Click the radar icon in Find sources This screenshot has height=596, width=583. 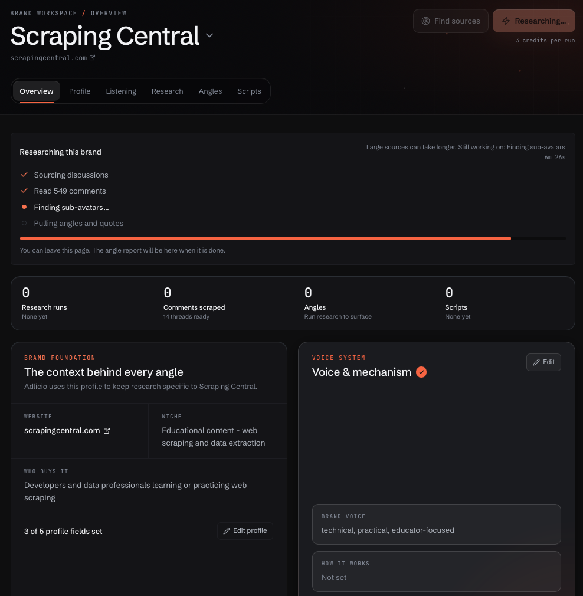[425, 21]
